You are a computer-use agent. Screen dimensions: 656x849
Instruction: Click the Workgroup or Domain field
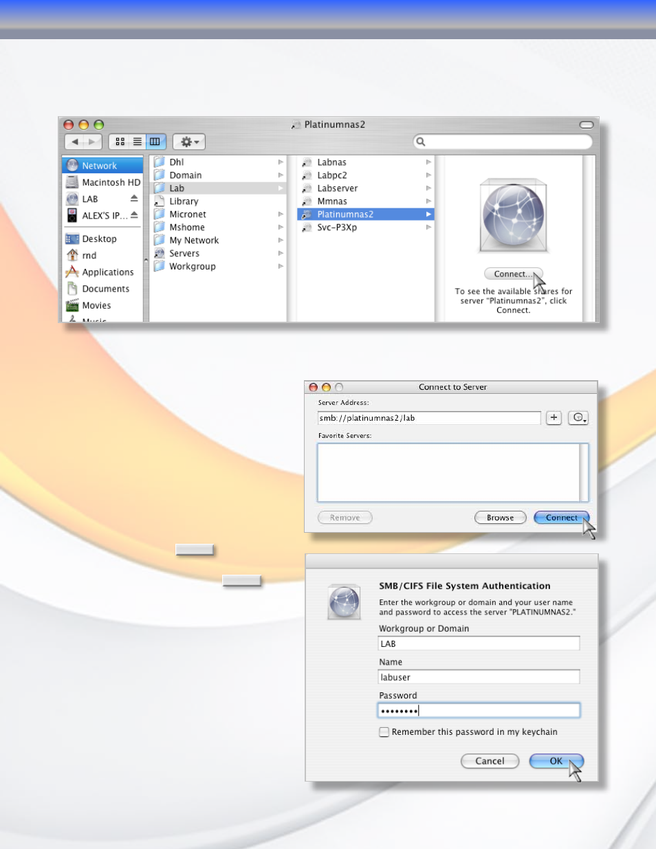point(479,643)
